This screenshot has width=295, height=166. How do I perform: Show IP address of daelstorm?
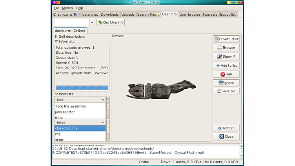click(226, 57)
